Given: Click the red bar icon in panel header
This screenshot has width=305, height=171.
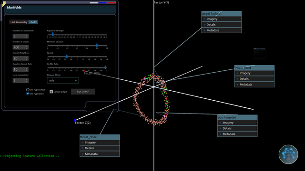Looking at the screenshot, I should (111, 3).
